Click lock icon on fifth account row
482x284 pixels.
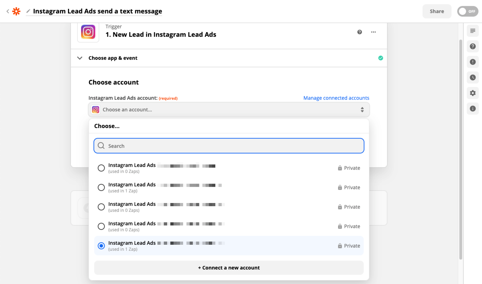point(340,246)
